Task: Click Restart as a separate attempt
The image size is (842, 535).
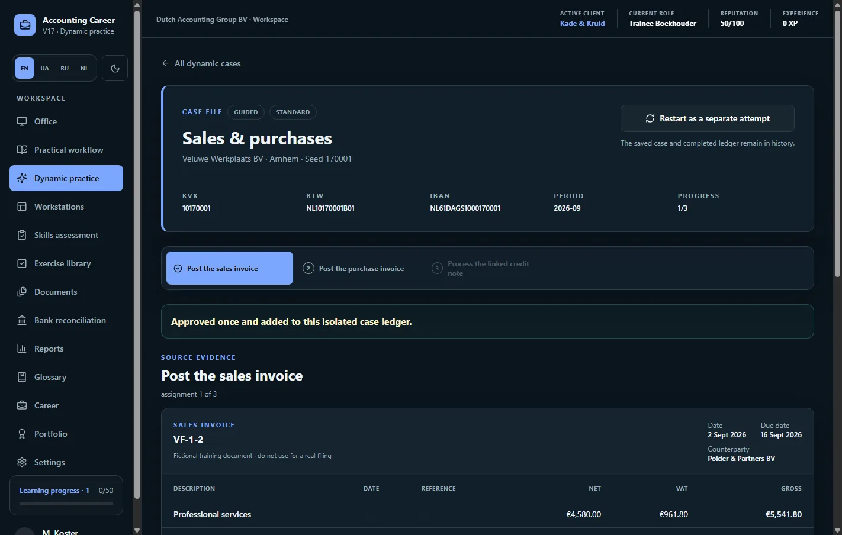Action: (x=708, y=118)
